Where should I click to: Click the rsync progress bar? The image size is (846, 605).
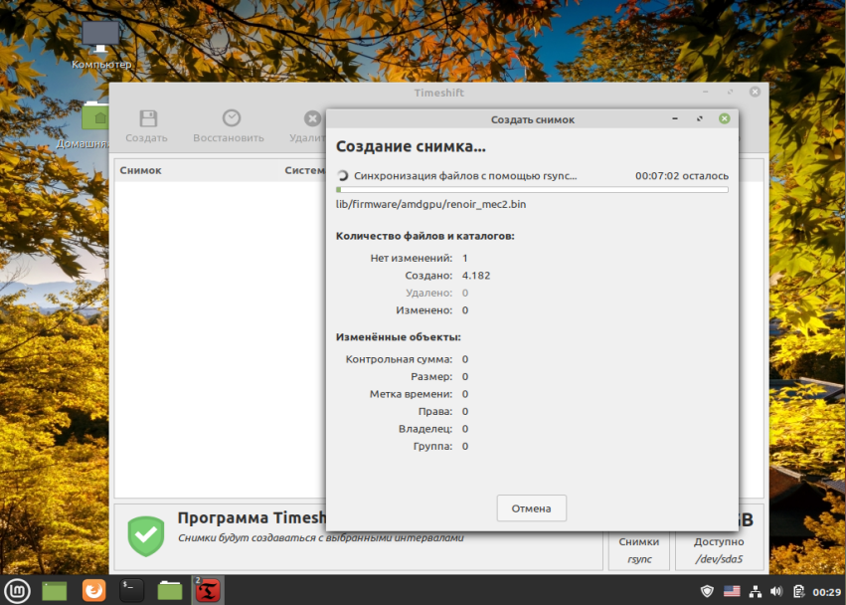[x=532, y=190]
